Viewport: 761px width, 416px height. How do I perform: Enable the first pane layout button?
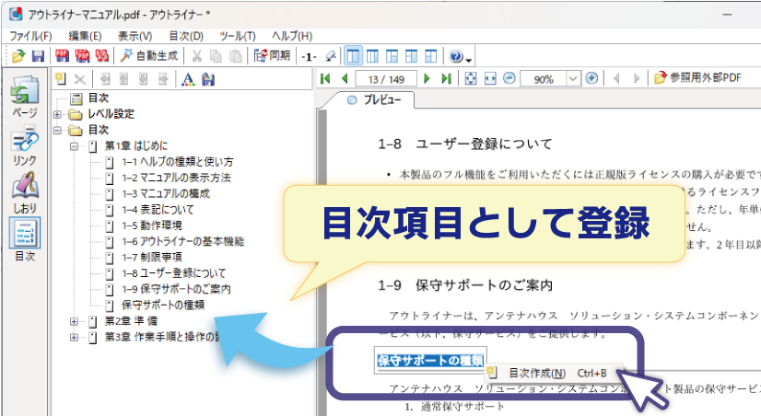(x=354, y=56)
